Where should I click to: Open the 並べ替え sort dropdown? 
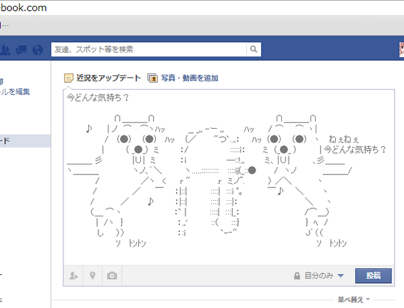pyautogui.click(x=353, y=299)
